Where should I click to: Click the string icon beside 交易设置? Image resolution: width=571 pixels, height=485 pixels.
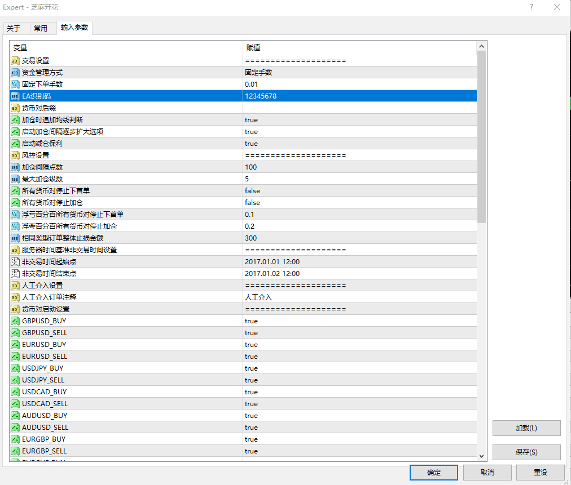[x=15, y=61]
